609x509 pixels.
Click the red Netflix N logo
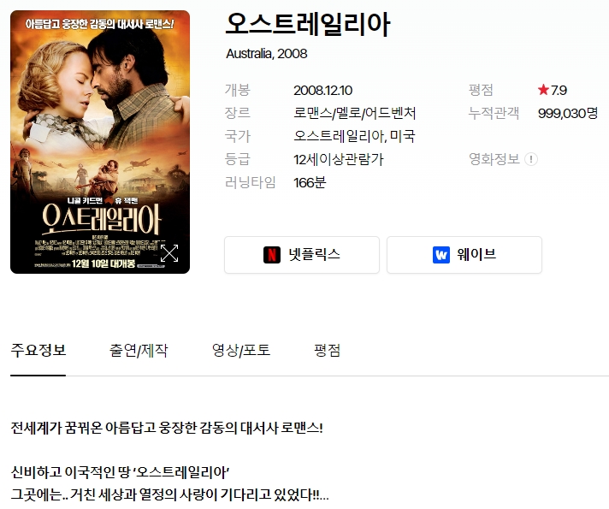(272, 255)
